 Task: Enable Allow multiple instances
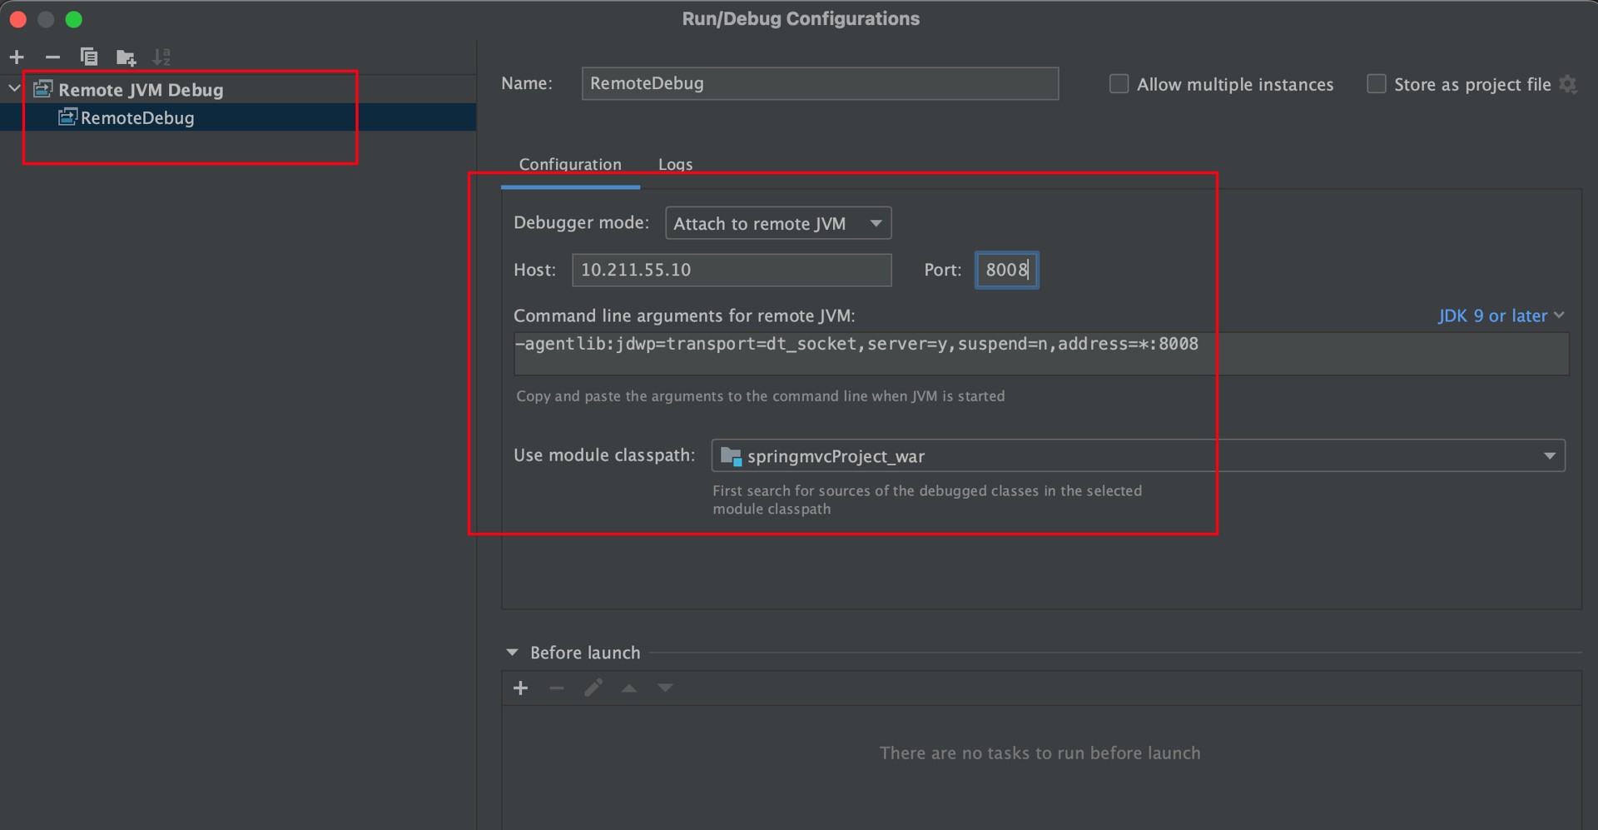click(x=1119, y=84)
